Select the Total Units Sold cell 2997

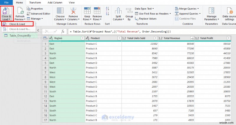pos(140,87)
